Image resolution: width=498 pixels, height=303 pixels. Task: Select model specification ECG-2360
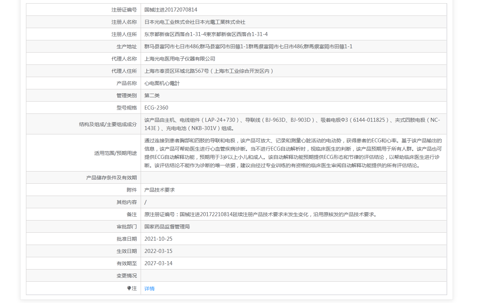click(x=156, y=108)
